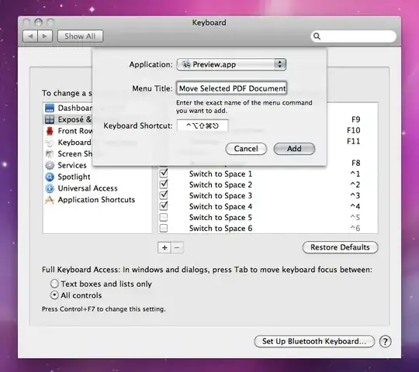Click the search magnifier icon in toolbar
The image size is (419, 372).
point(317,36)
